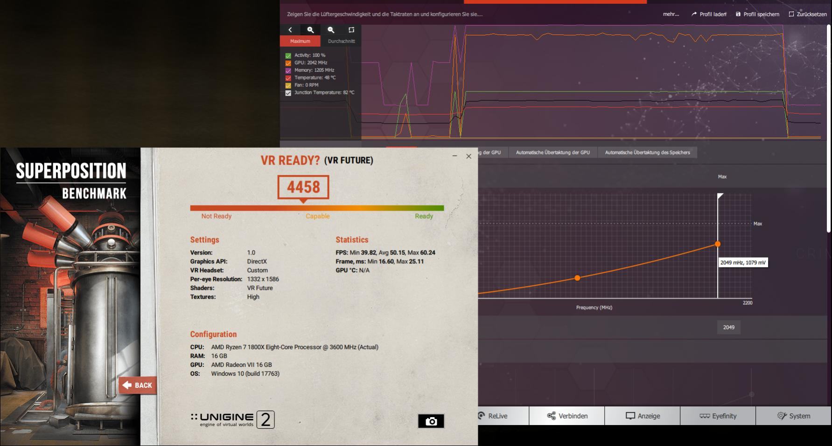Click 'Windows 10 (build 17763)' text
Screen dimensions: 832x446
(x=245, y=373)
